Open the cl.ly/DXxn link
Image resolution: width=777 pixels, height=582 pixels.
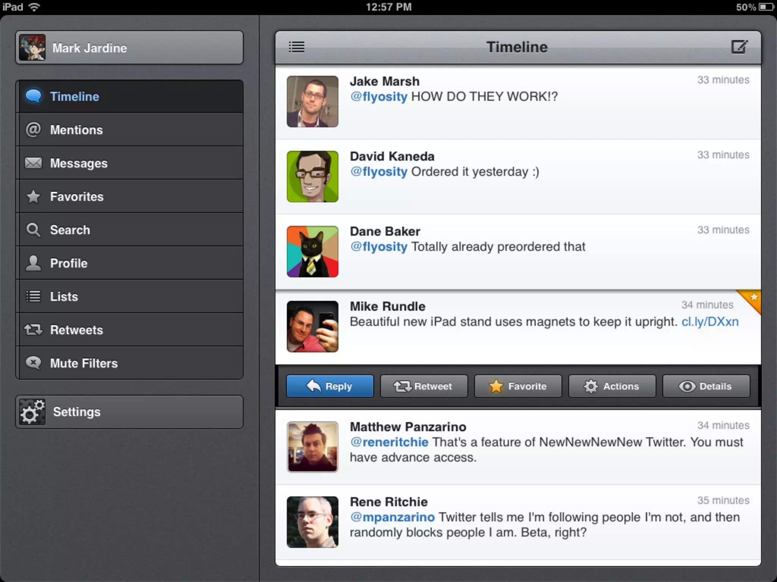[x=710, y=322]
